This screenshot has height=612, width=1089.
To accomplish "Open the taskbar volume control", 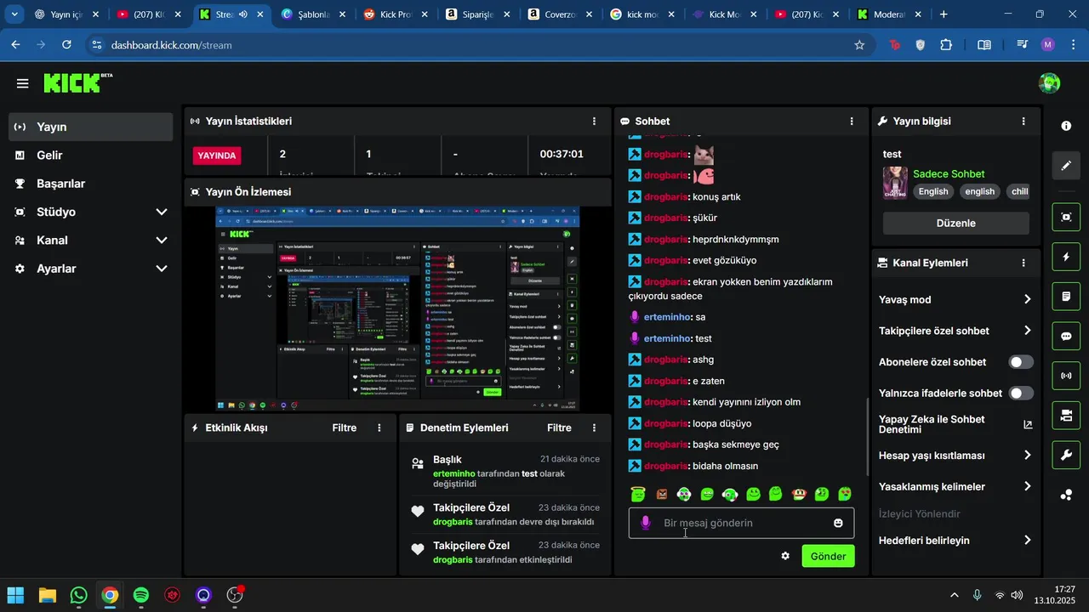I will tap(1017, 595).
